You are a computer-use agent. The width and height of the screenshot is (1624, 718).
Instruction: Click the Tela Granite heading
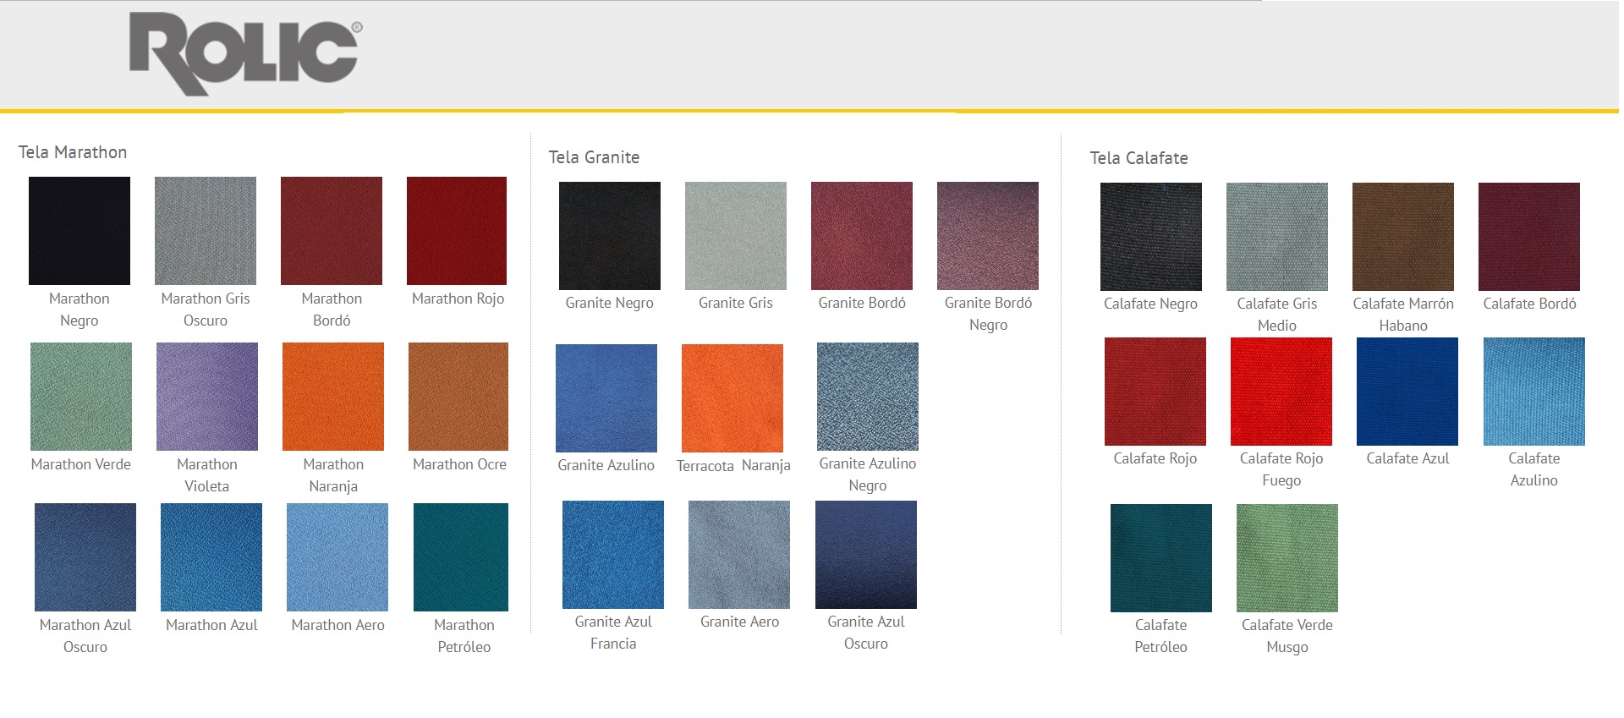tap(594, 157)
